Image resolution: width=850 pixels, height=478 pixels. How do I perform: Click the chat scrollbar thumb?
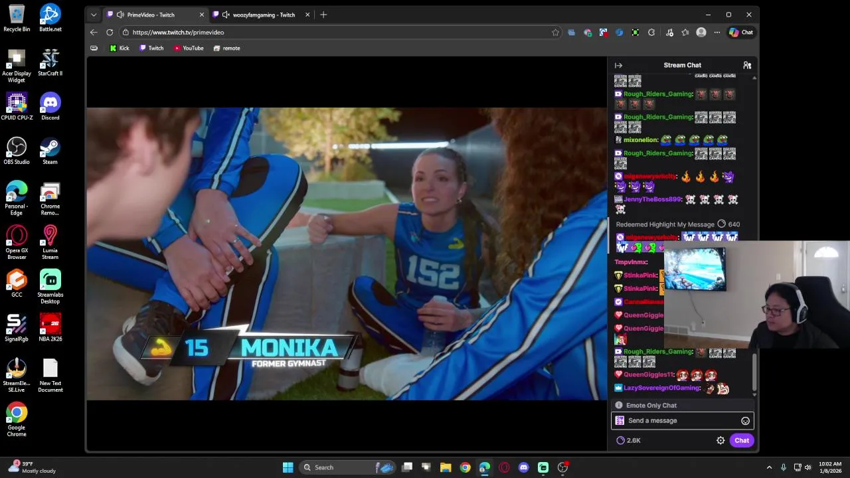coord(754,372)
